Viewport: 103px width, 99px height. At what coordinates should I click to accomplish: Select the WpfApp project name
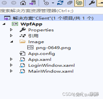coord(31,24)
